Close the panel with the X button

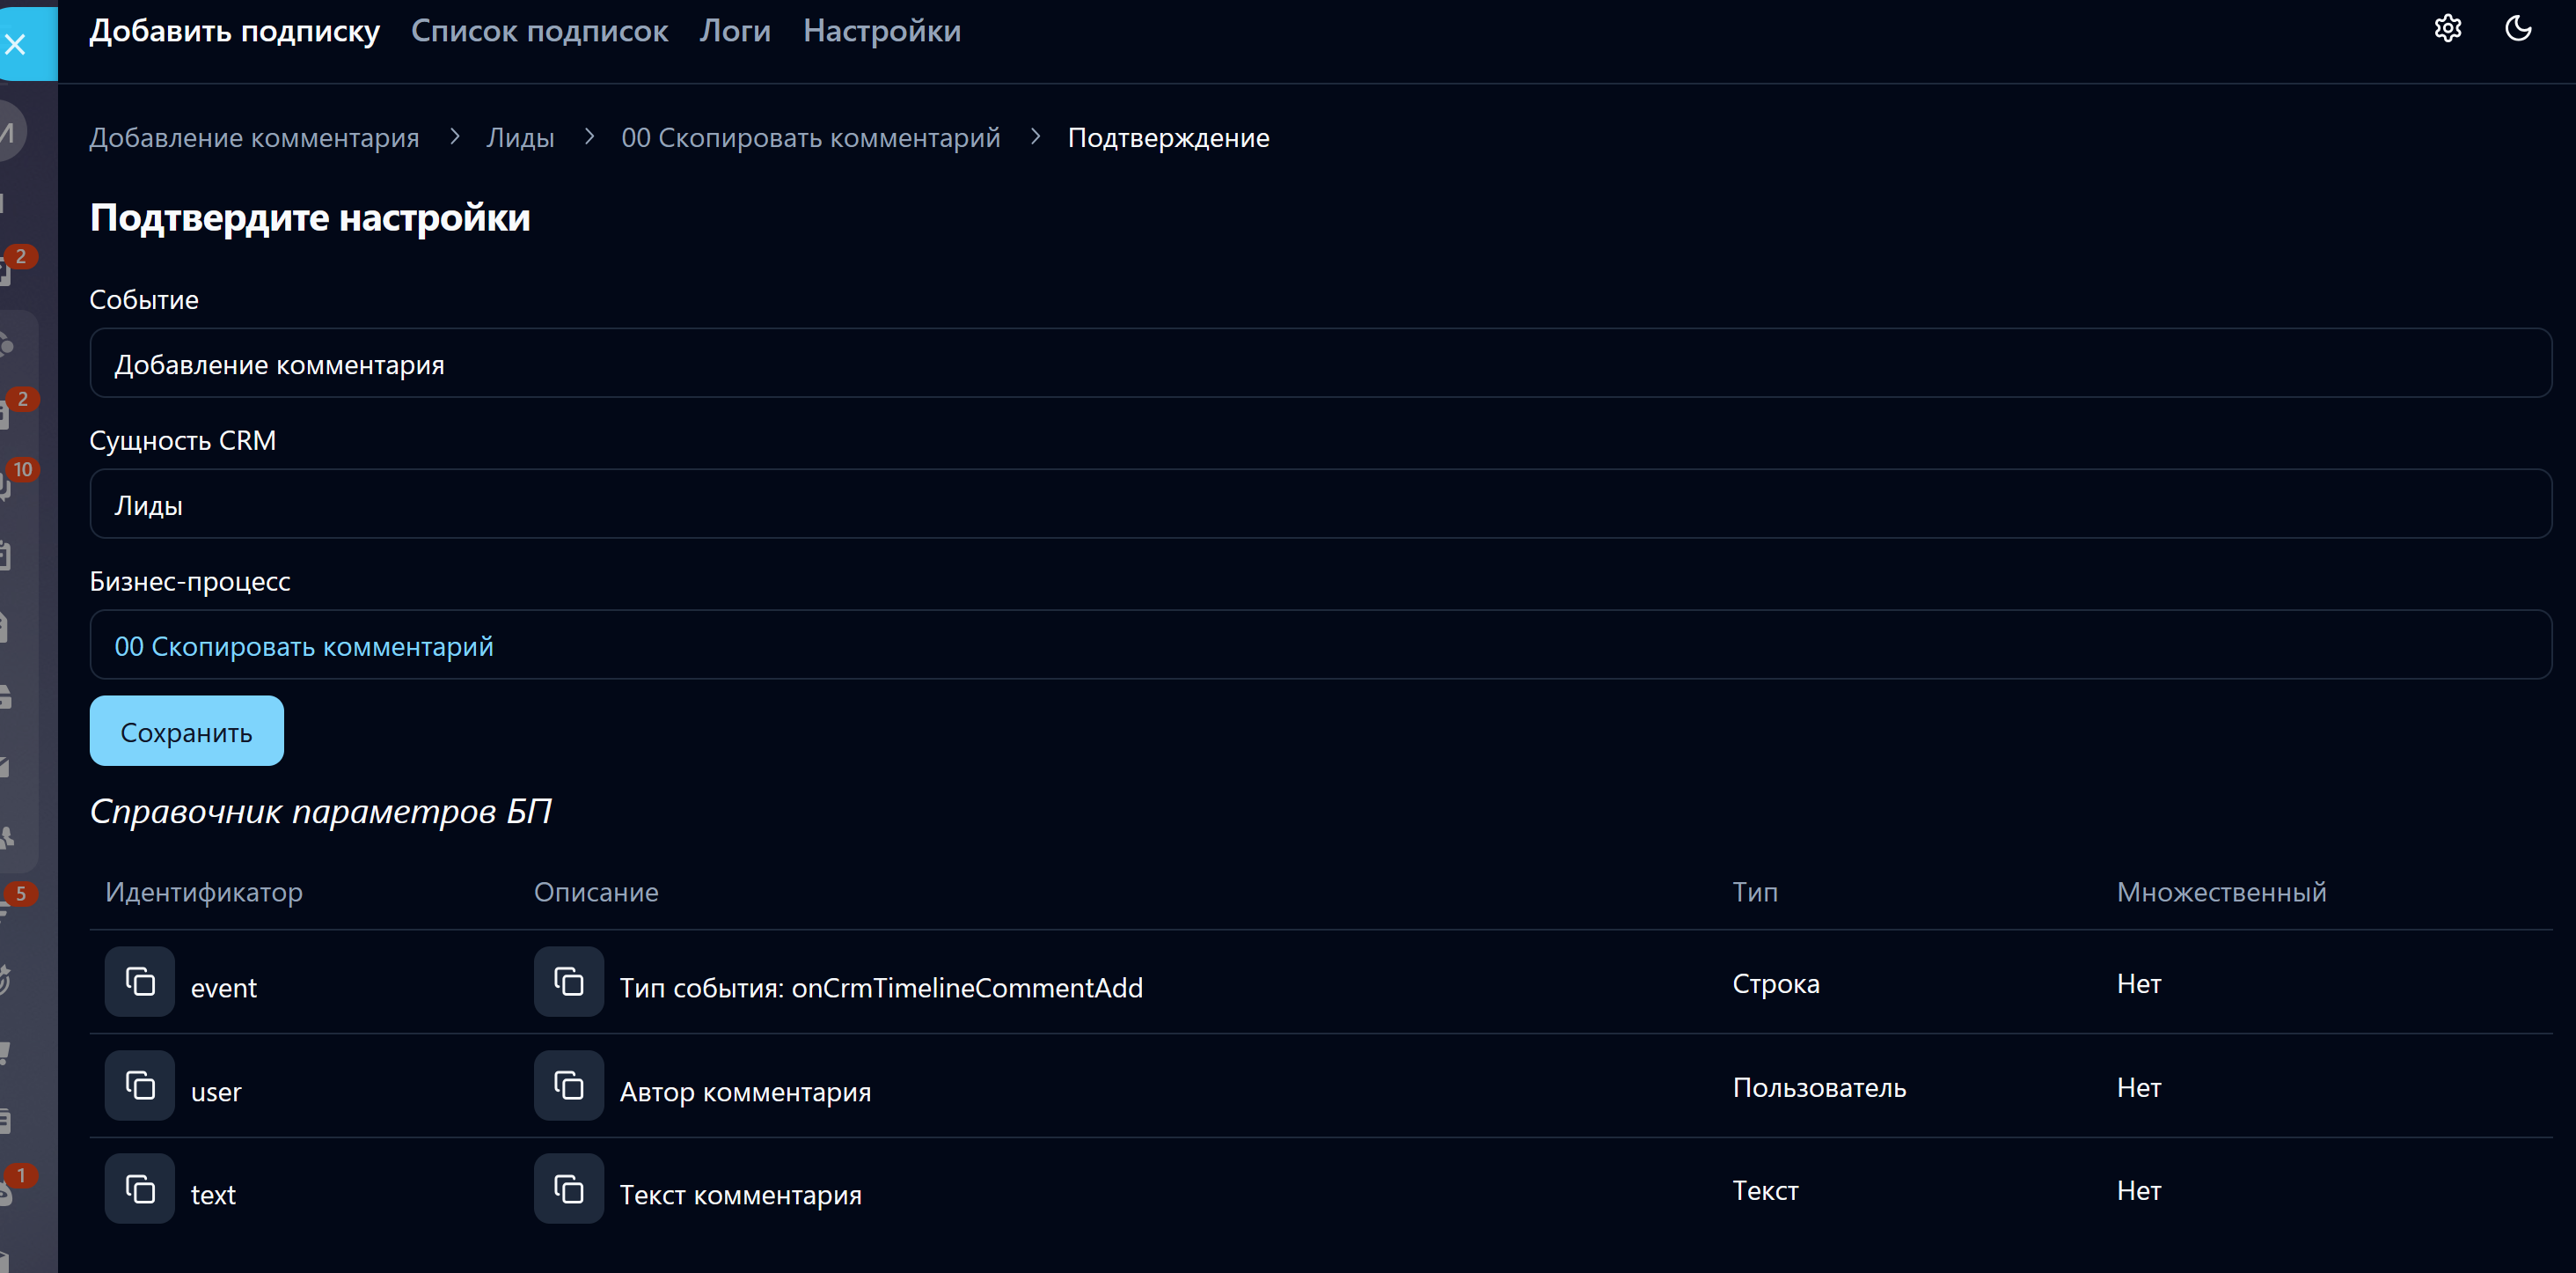[16, 44]
